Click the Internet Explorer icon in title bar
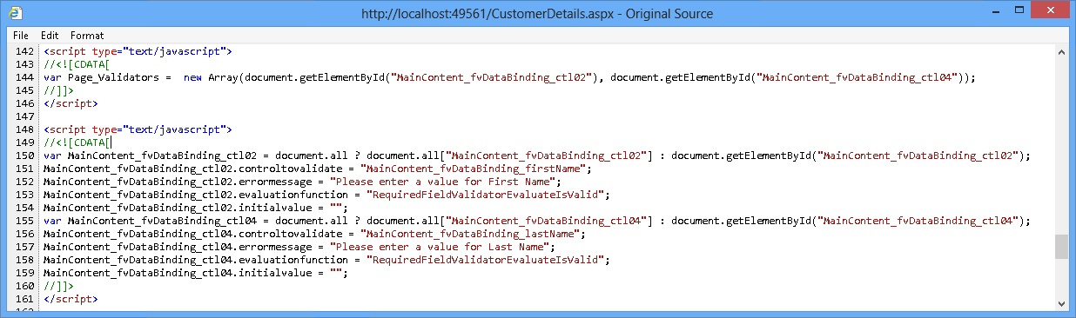This screenshot has height=318, width=1076. coord(15,13)
